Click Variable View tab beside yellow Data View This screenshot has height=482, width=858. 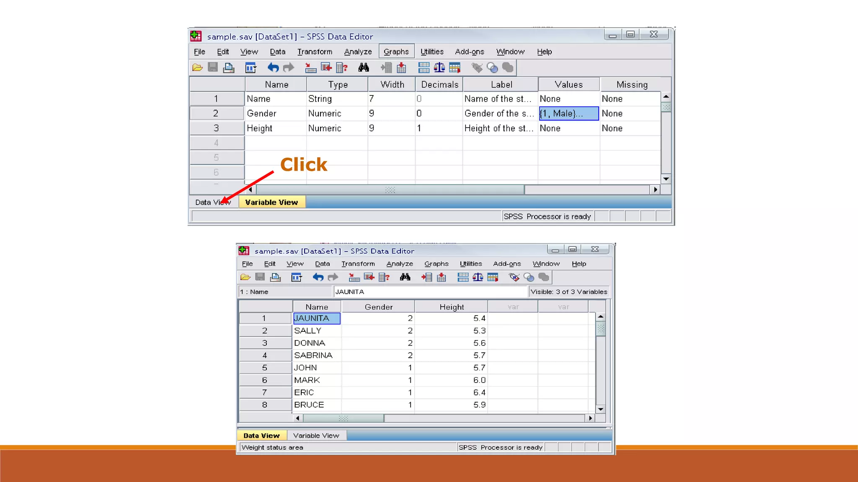(x=316, y=436)
